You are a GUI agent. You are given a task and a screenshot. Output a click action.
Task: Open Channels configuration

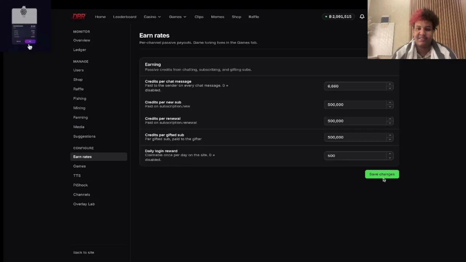click(82, 194)
